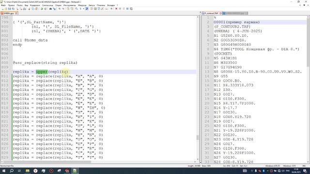Toggle word wrap from toolbar
This screenshot has width=310, height=174.
coord(77,9)
